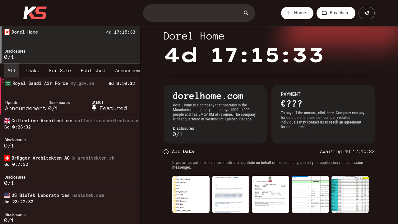Image resolution: width=398 pixels, height=224 pixels.
Task: Open the folder listing thumbnail
Action: pos(191,194)
